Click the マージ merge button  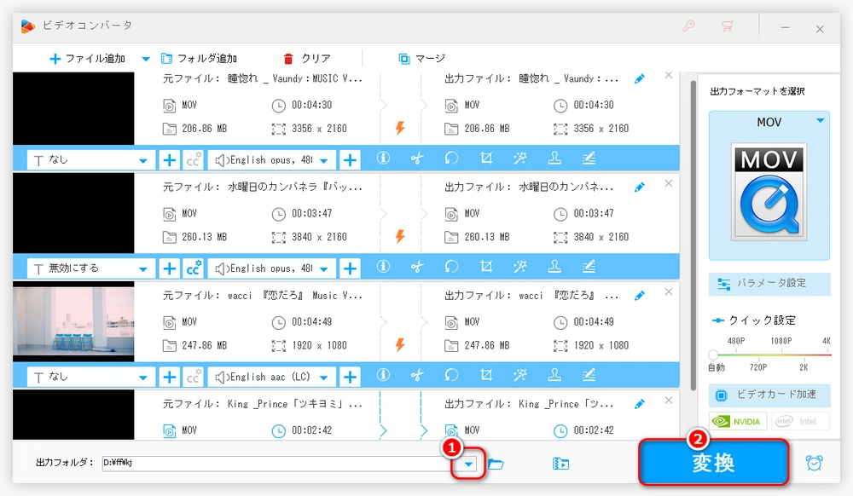(421, 59)
